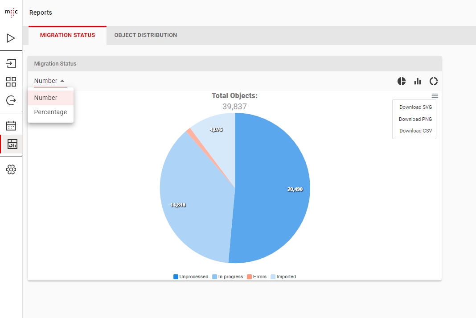Close the chart hamburger export menu

[435, 96]
